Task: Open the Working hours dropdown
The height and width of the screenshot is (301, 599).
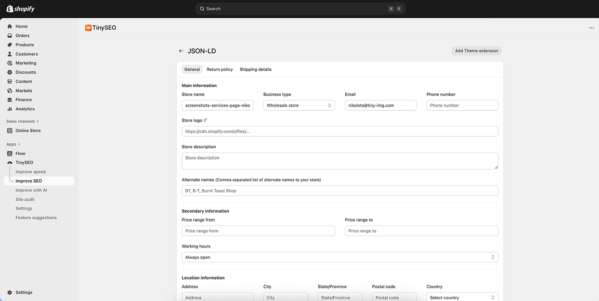Action: (340, 257)
